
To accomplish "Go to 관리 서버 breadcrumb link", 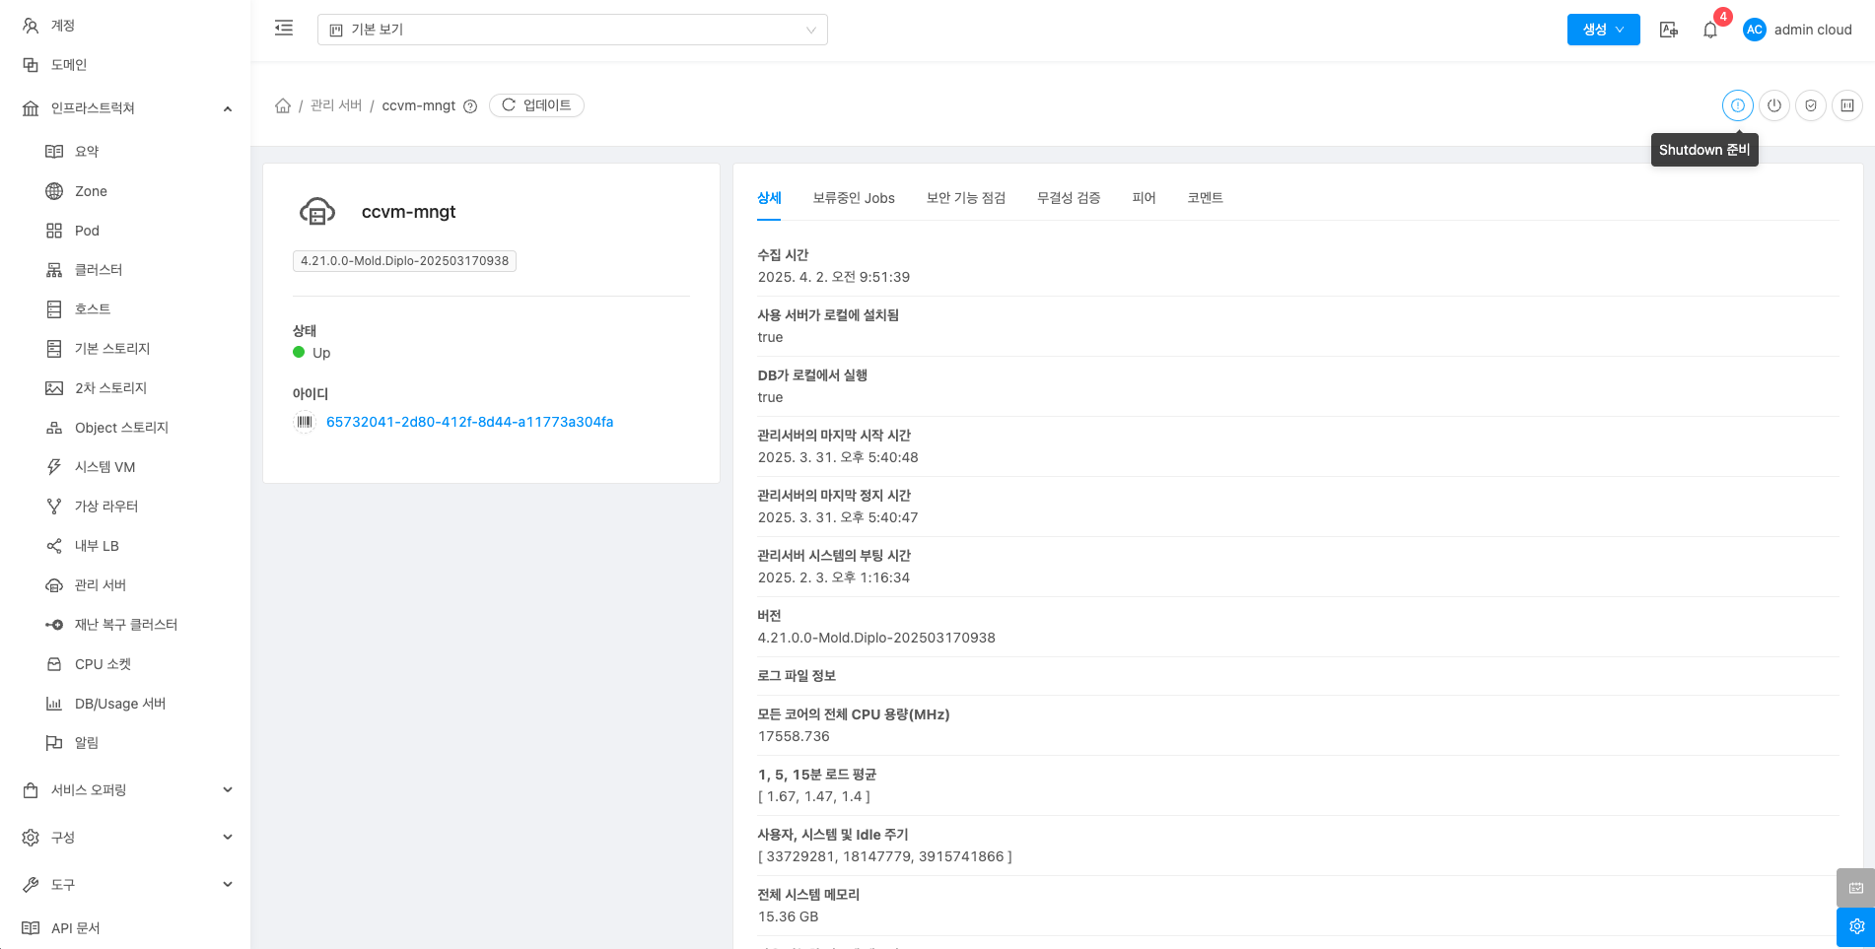I will coord(336,105).
